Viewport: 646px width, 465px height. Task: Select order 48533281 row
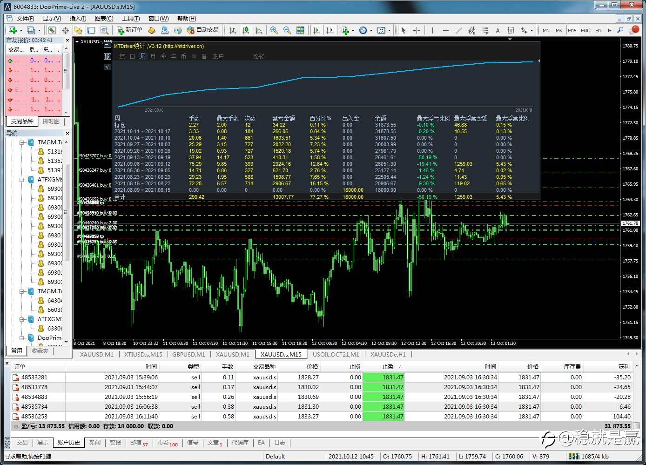coord(321,377)
